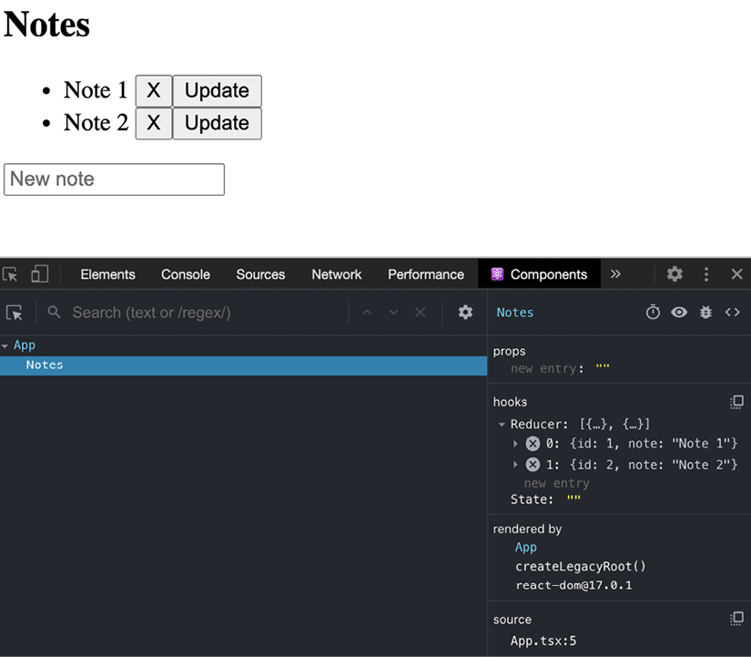Toggle the device emulation toolbar icon

coord(39,273)
